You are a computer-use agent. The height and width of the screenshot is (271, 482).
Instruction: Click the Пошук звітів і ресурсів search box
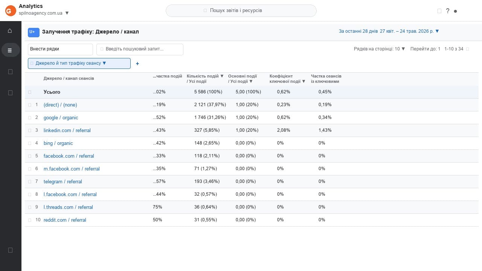tap(241, 11)
